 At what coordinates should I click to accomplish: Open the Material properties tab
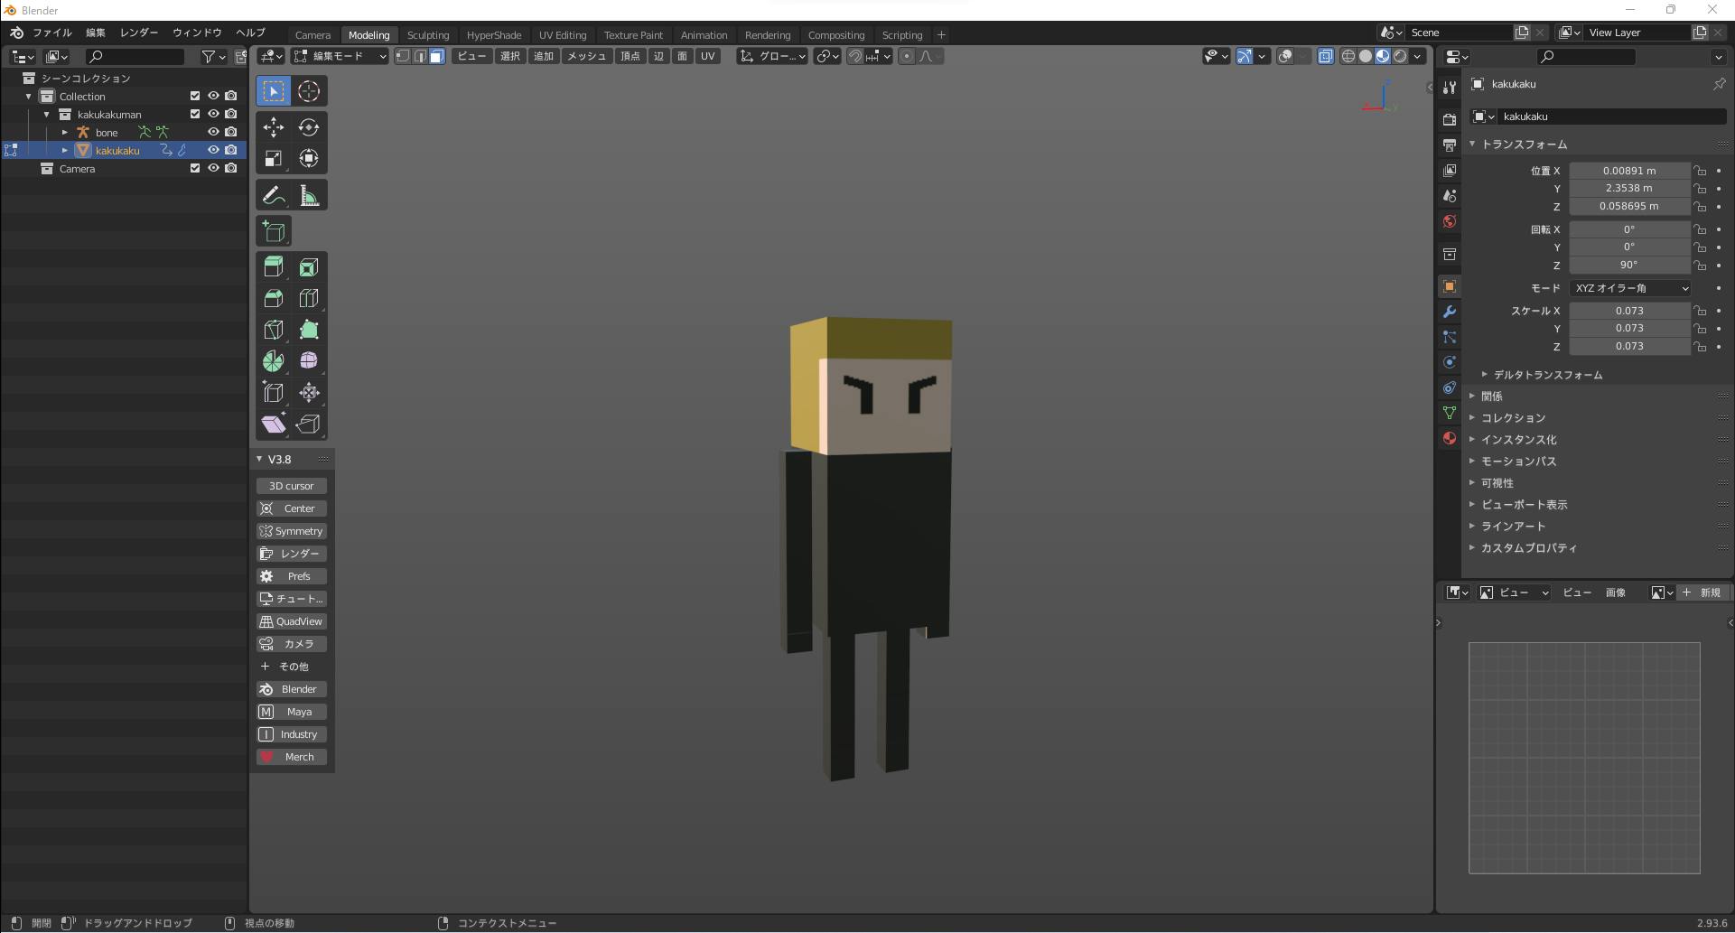coord(1450,438)
